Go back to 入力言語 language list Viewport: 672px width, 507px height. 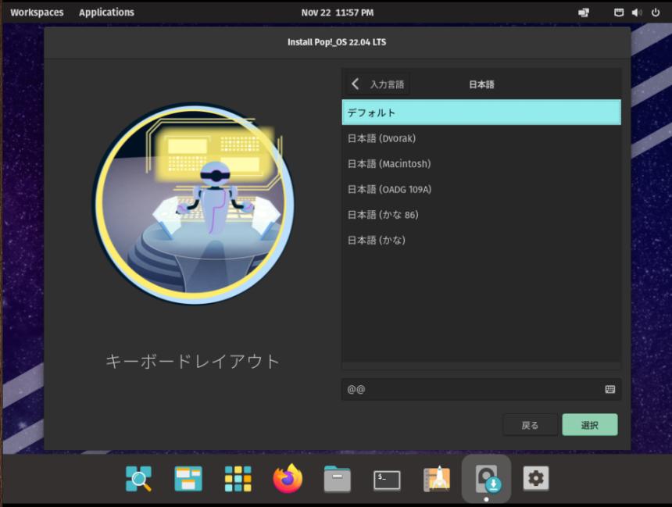(x=377, y=84)
